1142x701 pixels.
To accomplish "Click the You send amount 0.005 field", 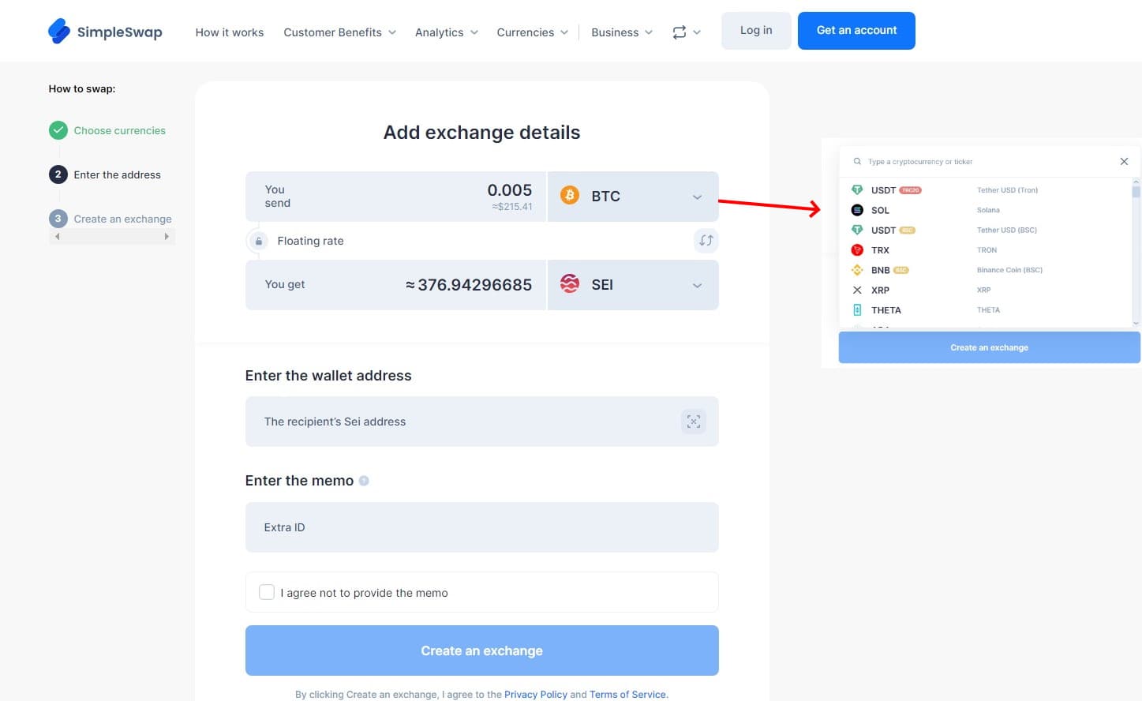I will tap(395, 196).
